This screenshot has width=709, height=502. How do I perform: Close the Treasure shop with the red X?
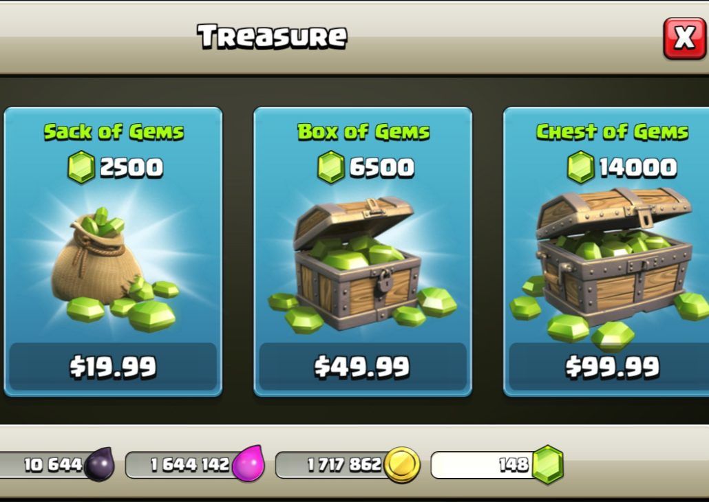[684, 39]
